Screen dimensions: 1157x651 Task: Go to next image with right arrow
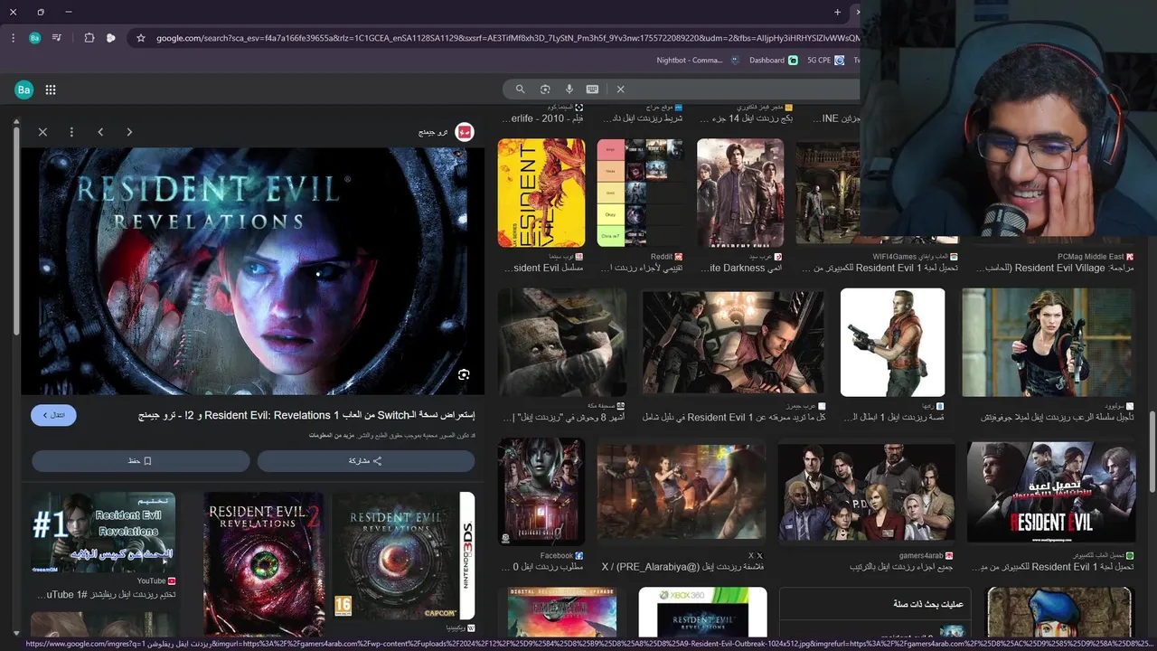click(129, 132)
